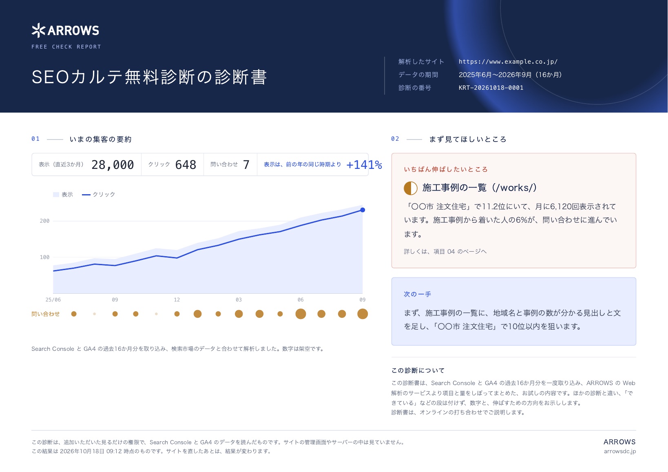Screen dimensions: 668x472
Task: Click the 問い合わせ value 7
Action: (x=246, y=165)
